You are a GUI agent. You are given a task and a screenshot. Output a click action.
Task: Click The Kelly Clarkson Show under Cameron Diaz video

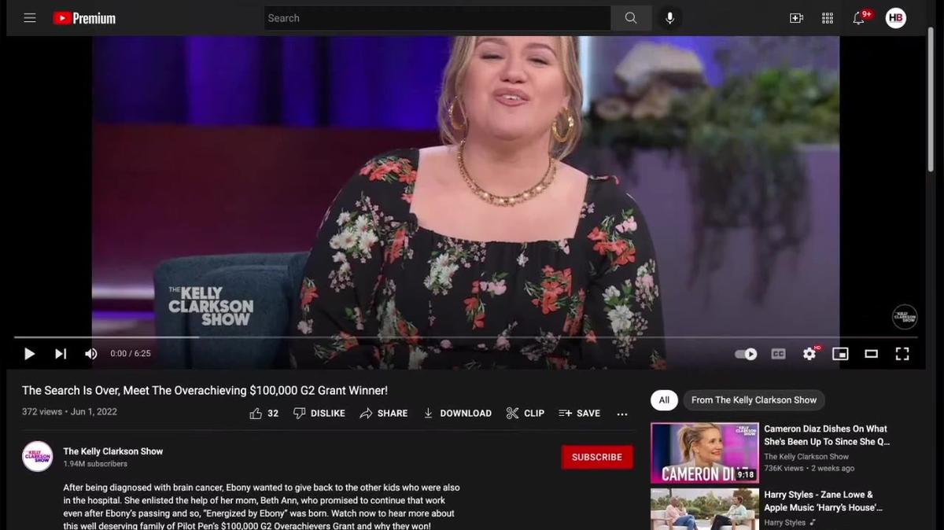point(806,456)
